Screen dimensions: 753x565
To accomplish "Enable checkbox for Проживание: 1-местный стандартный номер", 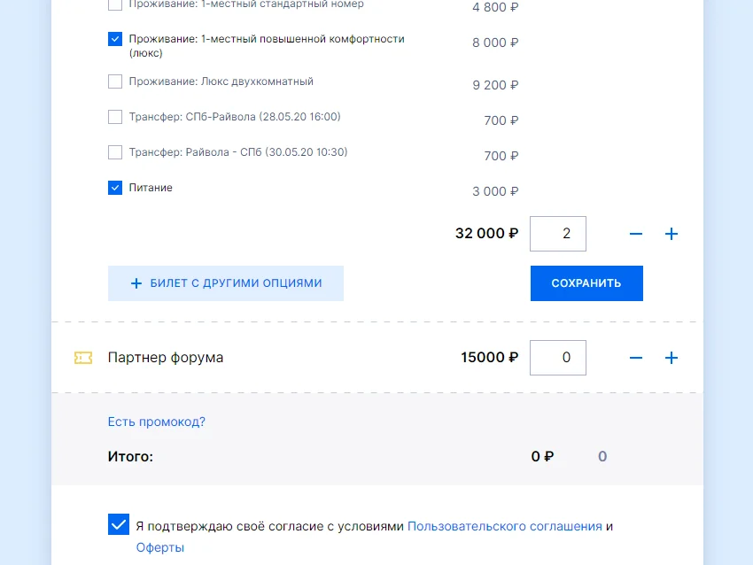I will 114,4.
